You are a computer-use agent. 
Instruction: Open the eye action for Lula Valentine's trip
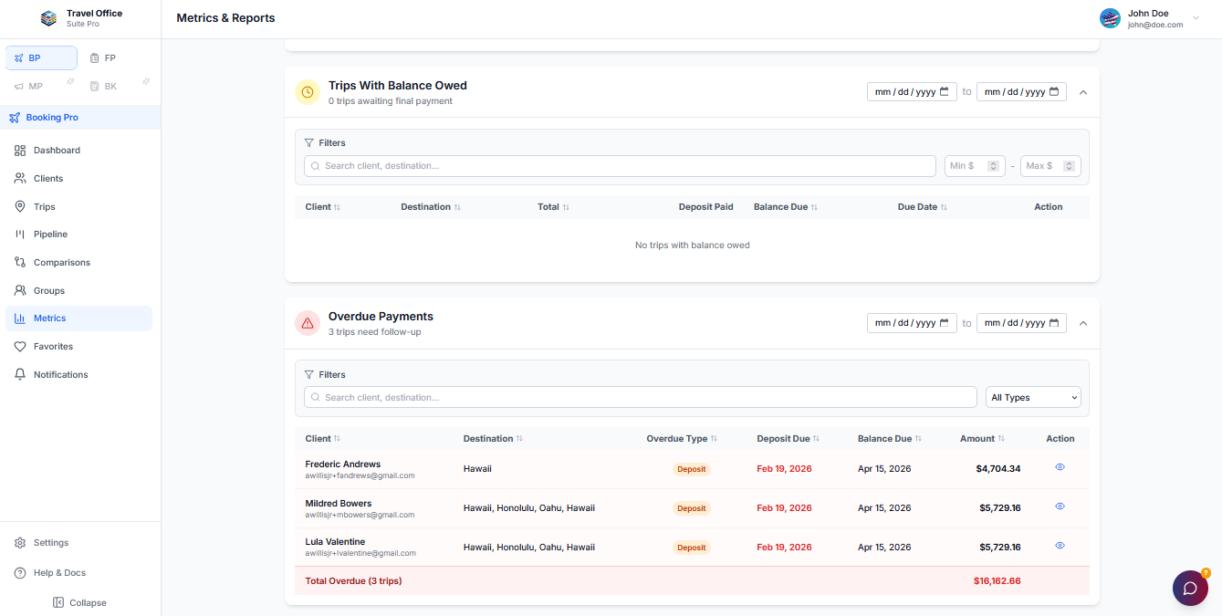[1060, 545]
